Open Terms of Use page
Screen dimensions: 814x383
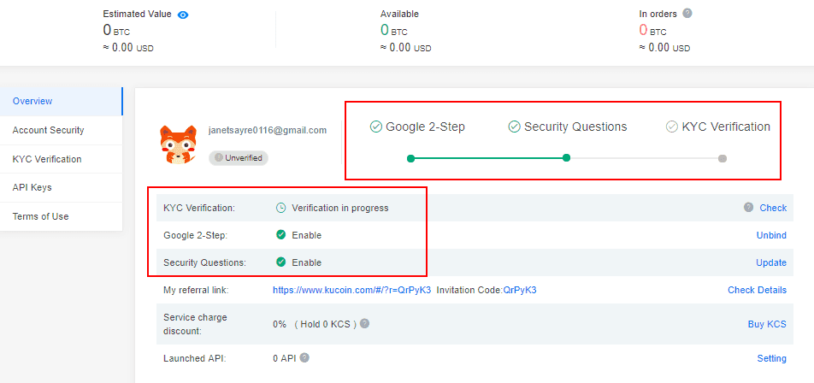[x=40, y=216]
